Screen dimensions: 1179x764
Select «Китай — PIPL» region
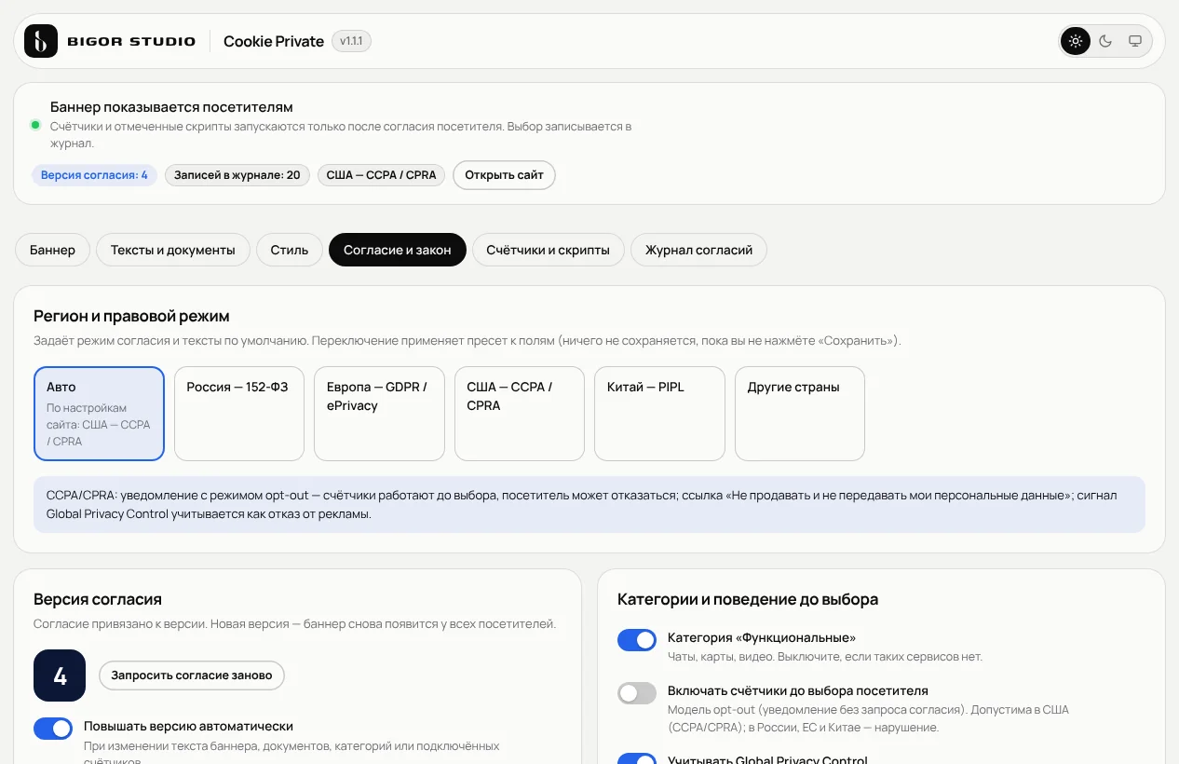click(x=659, y=414)
